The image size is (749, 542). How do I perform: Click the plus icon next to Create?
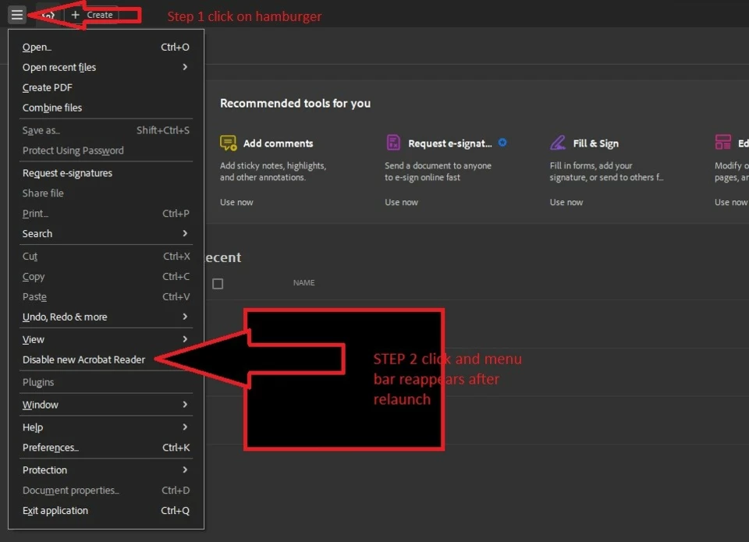[x=76, y=15]
